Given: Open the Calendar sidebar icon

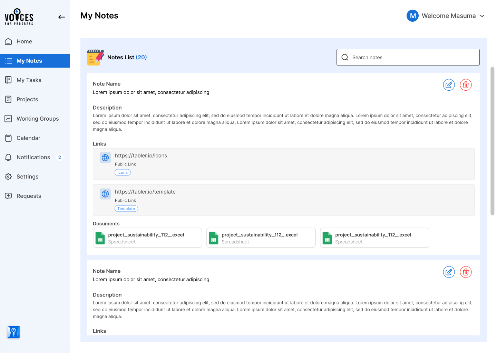Looking at the screenshot, I should coord(8,138).
